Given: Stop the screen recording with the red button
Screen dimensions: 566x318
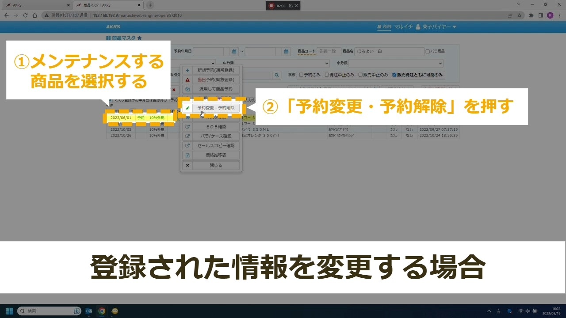Looking at the screenshot, I should (271, 6).
